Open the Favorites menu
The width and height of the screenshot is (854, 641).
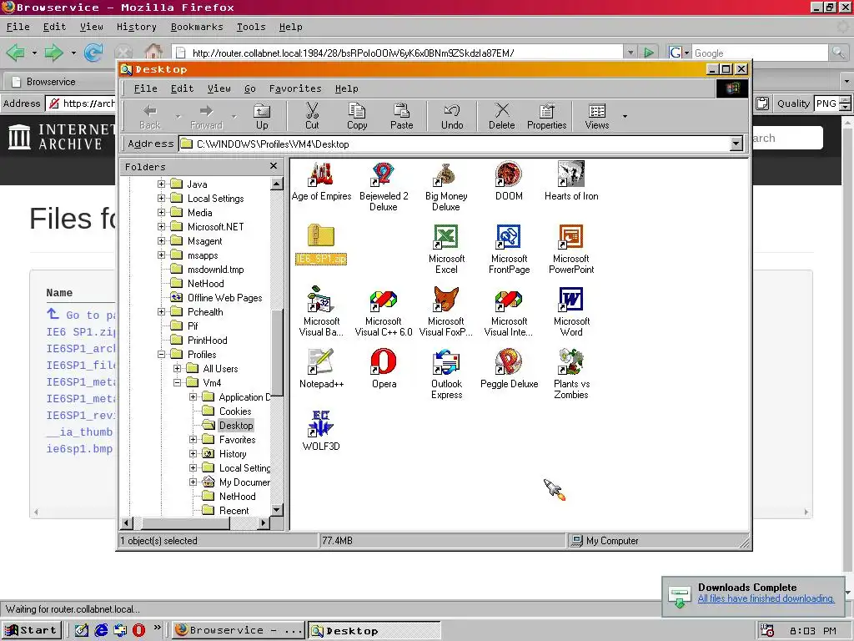click(x=295, y=88)
